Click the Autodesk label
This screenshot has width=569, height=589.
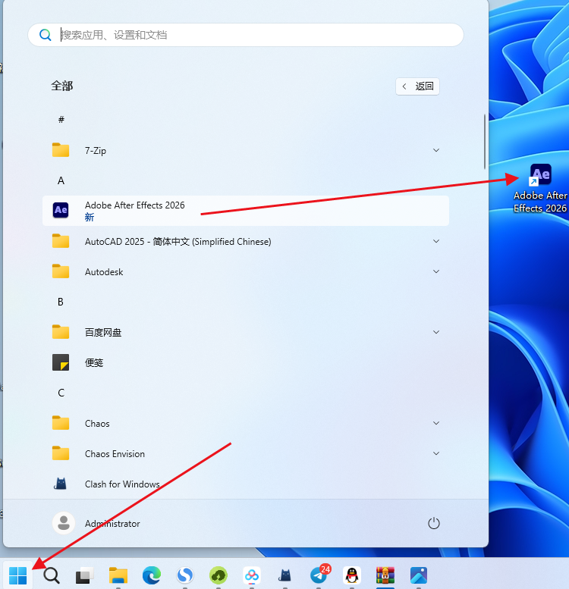(x=104, y=271)
